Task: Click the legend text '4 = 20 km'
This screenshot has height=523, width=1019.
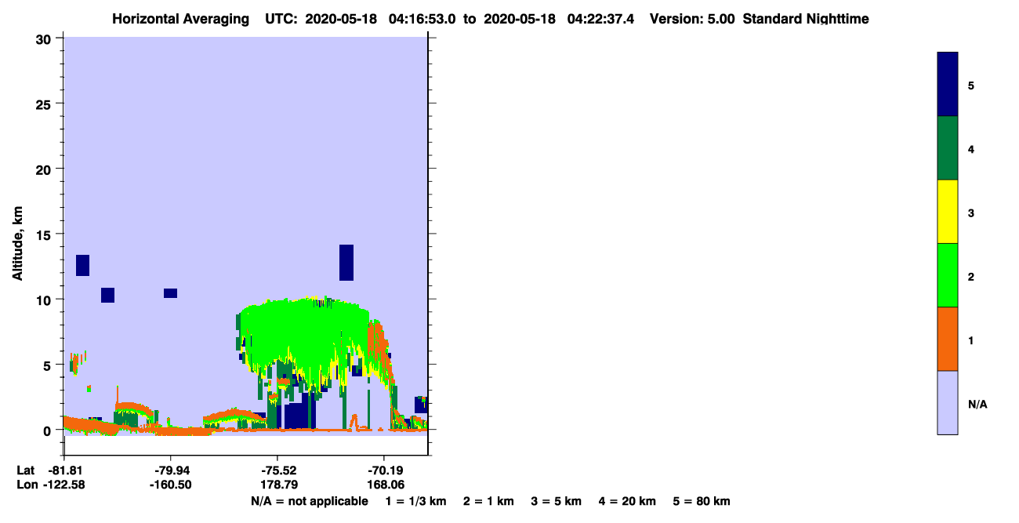Action: tap(627, 501)
